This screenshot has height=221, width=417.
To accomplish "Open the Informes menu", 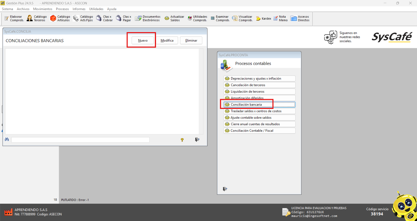I will click(x=79, y=9).
